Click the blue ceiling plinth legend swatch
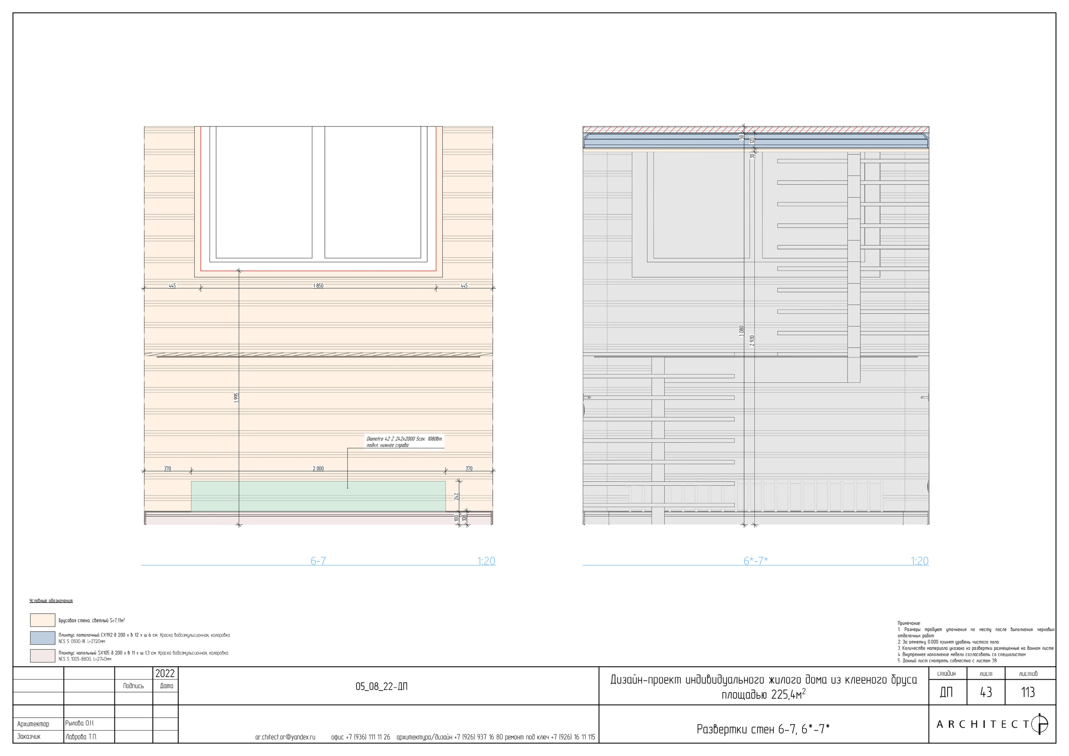 [42, 638]
